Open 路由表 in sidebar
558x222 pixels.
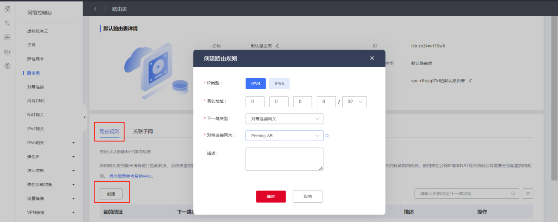[33, 73]
